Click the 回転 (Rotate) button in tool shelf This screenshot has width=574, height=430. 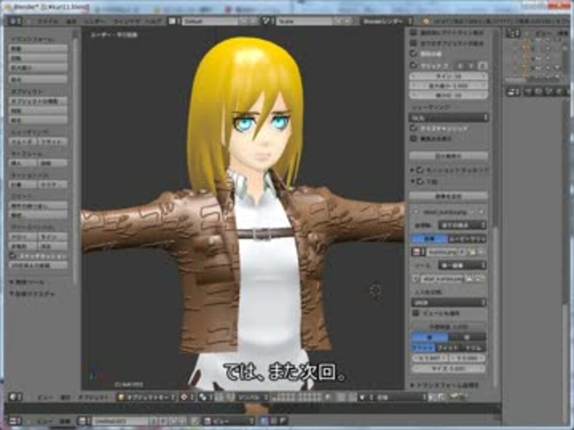click(x=38, y=58)
